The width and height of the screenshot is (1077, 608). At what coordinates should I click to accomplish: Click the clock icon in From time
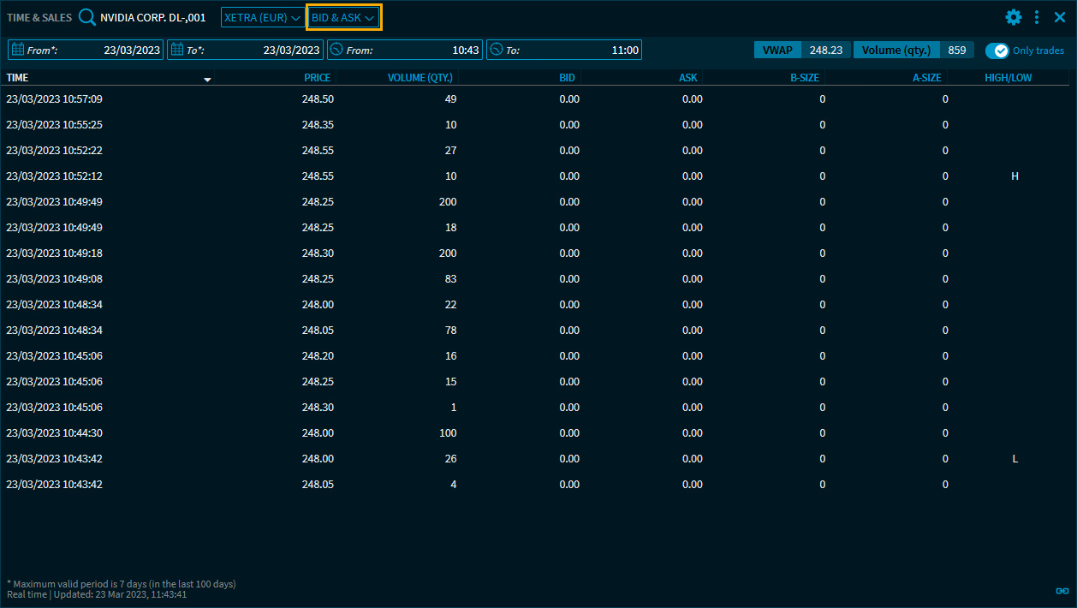[x=336, y=50]
